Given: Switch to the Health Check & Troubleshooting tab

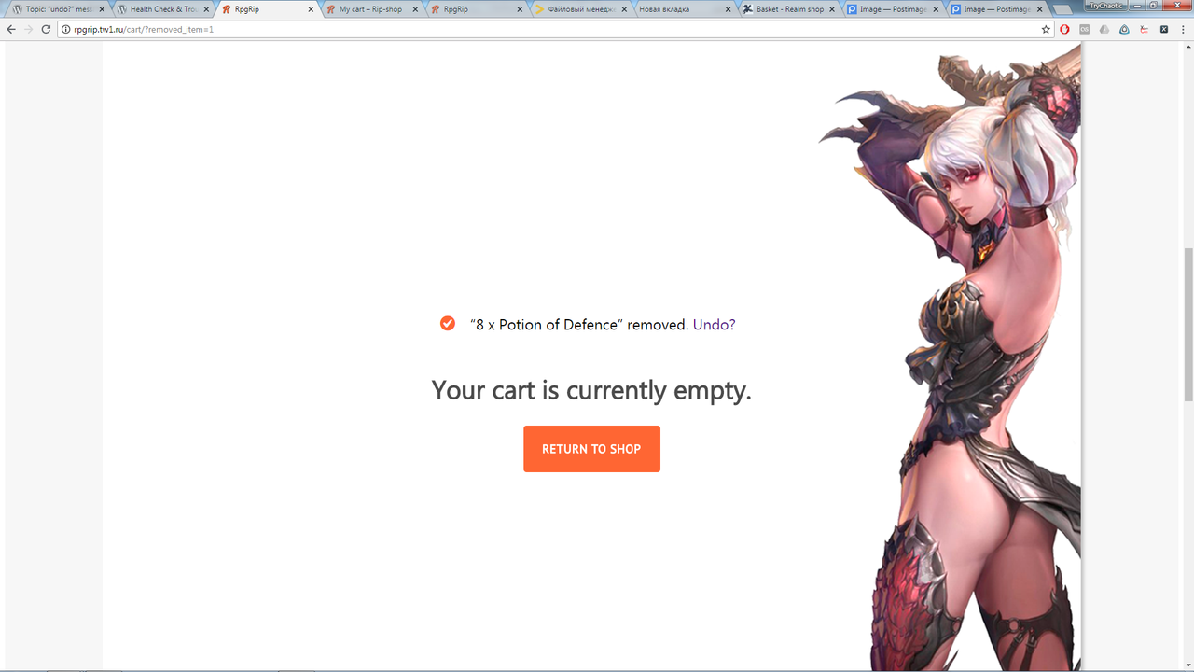Looking at the screenshot, I should click(160, 9).
